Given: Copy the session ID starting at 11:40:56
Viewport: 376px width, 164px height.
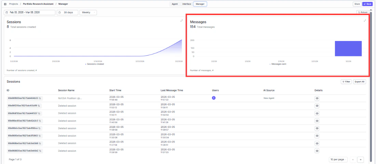Looking at the screenshot, I should pyautogui.click(x=40, y=121).
